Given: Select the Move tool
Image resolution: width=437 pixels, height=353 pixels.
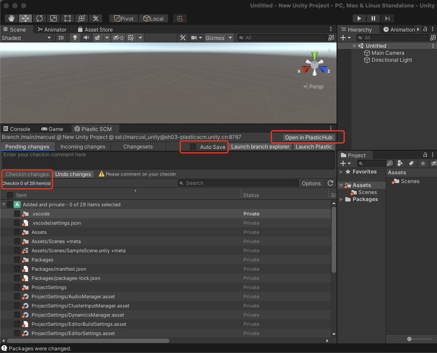Looking at the screenshot, I should coord(25,18).
